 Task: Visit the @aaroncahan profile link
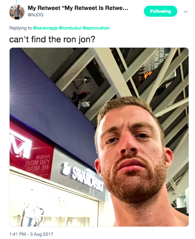coord(96,28)
